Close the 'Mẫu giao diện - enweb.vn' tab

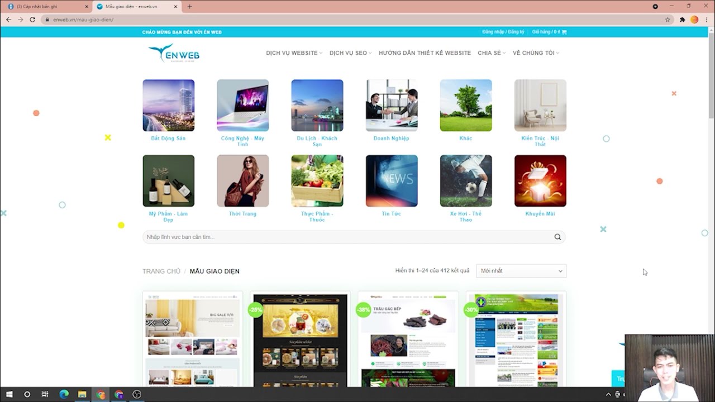point(176,7)
